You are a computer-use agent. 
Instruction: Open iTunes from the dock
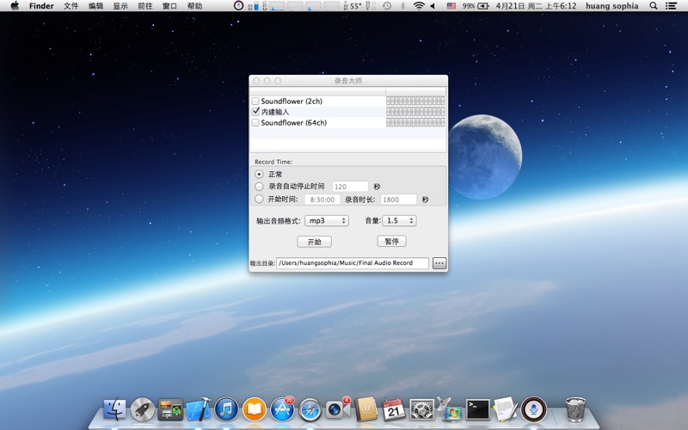point(226,409)
